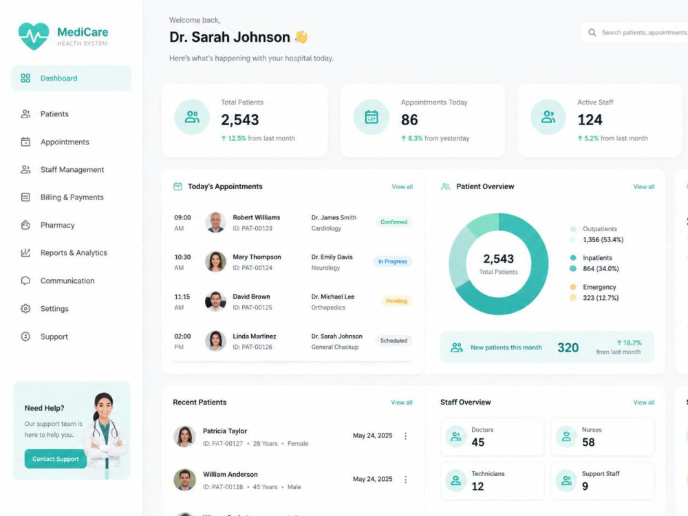Click the MediCare heart logo
This screenshot has height=516, width=688.
click(34, 36)
